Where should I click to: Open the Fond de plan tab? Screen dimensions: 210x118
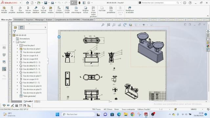coord(88,20)
